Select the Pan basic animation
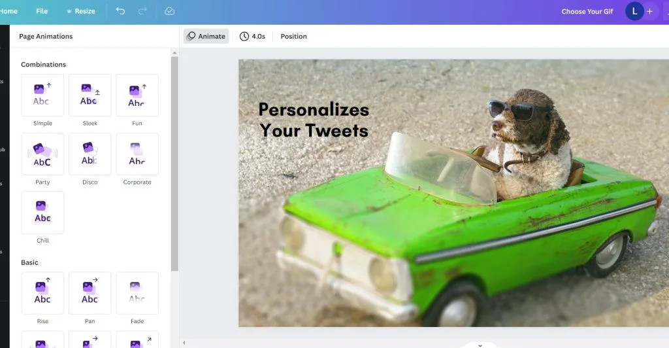This screenshot has height=348, width=669. [90, 293]
